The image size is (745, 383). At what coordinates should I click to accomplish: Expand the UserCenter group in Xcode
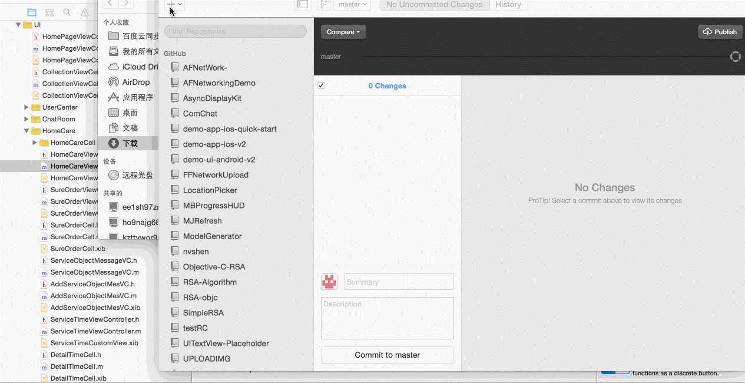click(27, 107)
